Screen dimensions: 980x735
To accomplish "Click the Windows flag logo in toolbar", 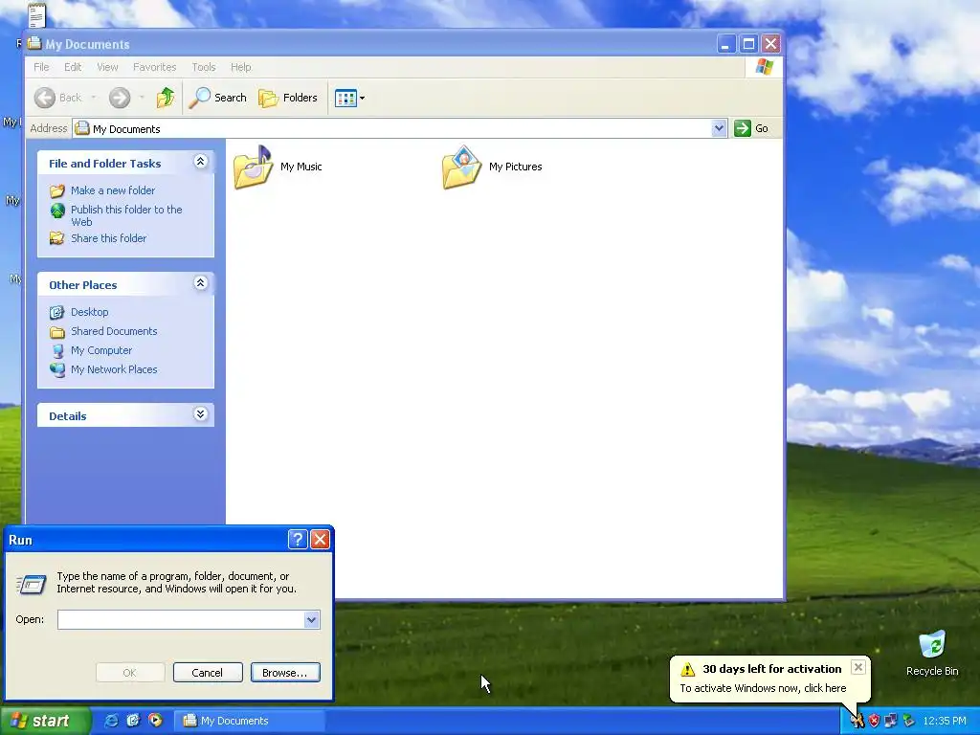I will click(764, 67).
